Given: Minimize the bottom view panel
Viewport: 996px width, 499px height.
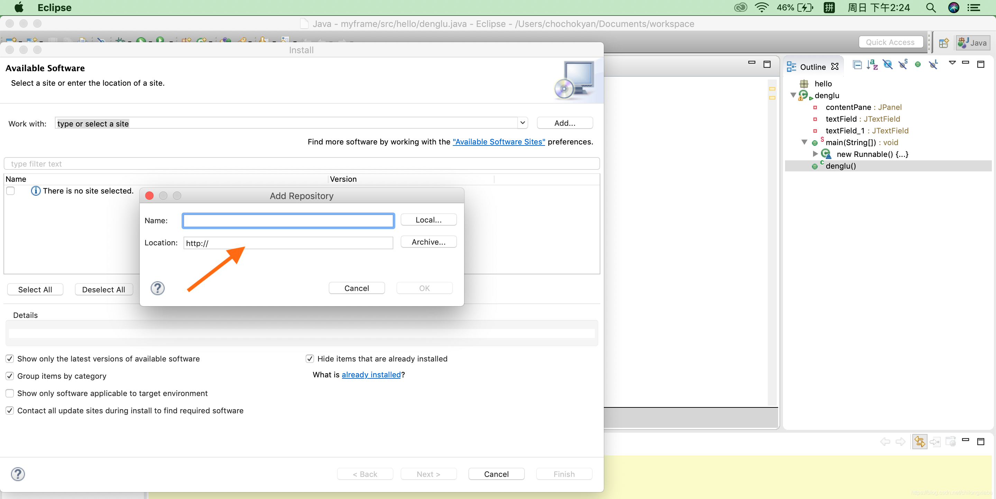Looking at the screenshot, I should tap(966, 440).
